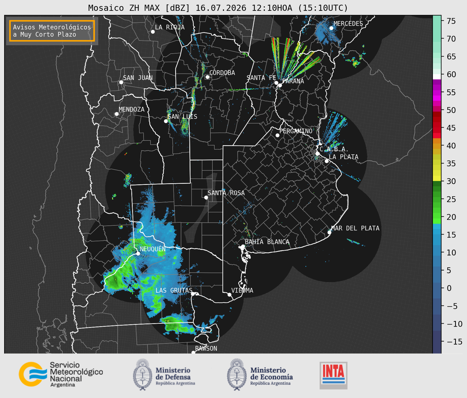Click the Santa Rosa city marker

[206, 197]
